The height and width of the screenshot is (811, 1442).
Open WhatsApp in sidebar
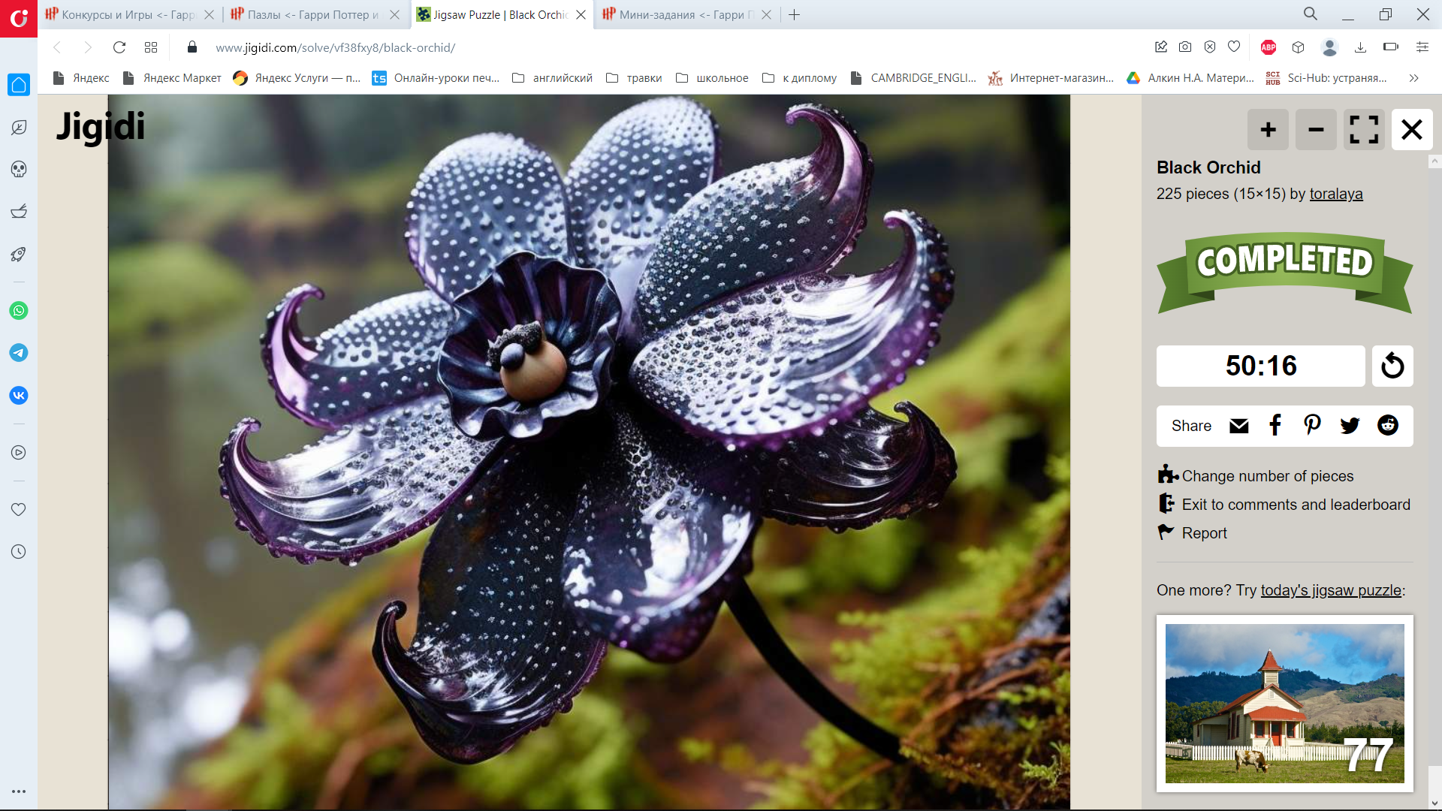(19, 310)
